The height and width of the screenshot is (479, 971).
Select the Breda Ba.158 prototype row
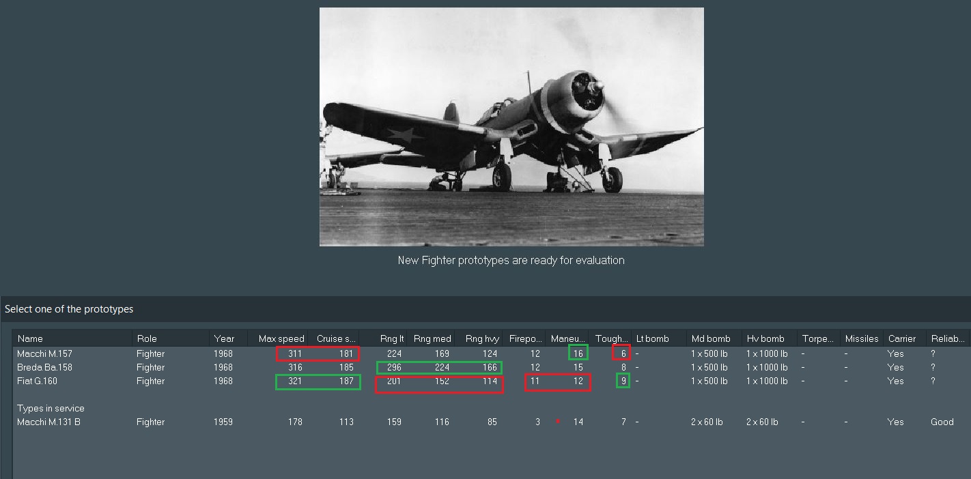click(x=492, y=367)
